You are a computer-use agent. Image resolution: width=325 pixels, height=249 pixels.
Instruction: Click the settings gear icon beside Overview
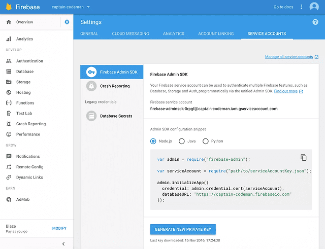[67, 22]
